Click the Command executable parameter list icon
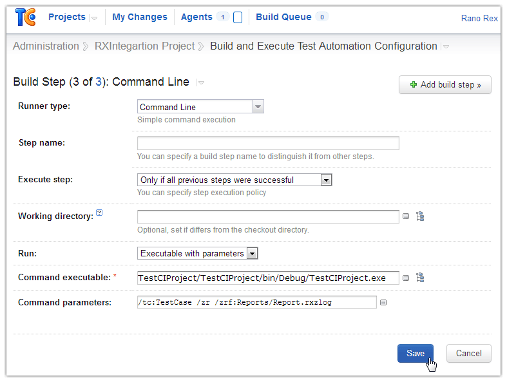Viewport: 507px width, 382px height. [x=406, y=278]
